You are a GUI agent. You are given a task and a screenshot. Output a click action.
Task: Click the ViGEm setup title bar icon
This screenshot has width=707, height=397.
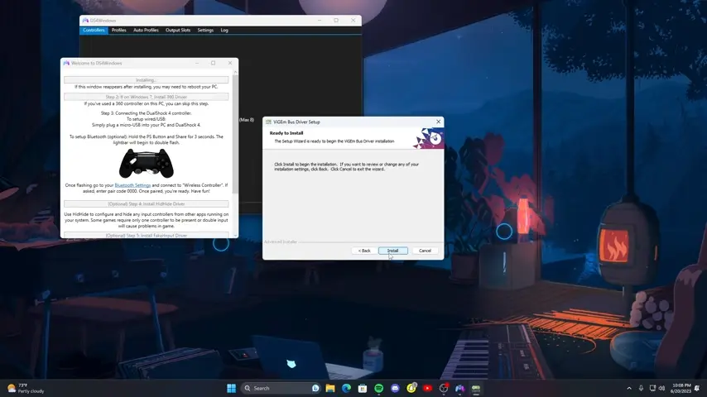pos(269,122)
